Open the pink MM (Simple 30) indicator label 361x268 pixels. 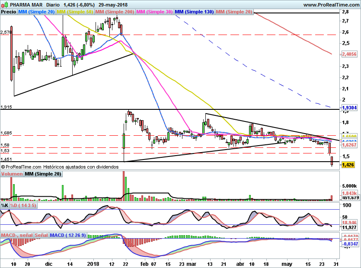pos(154,12)
